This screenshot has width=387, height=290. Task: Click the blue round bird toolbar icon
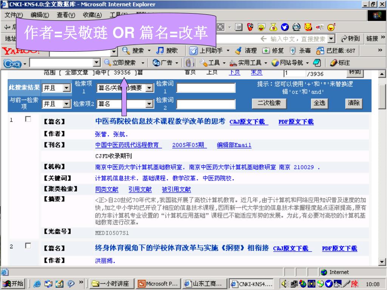285,27
